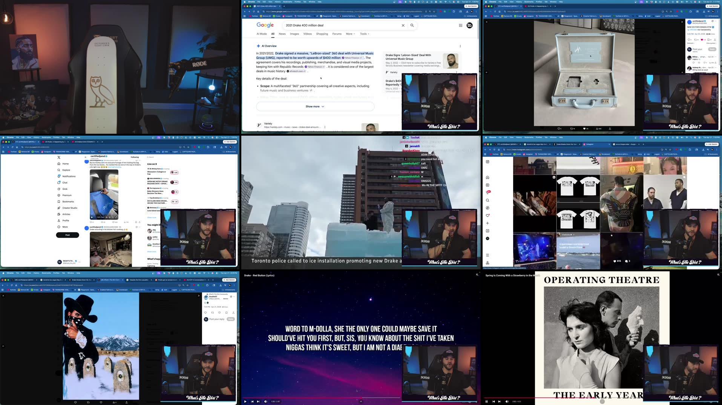Click Instagram Search icon
The width and height of the screenshot is (722, 405).
[x=487, y=200]
